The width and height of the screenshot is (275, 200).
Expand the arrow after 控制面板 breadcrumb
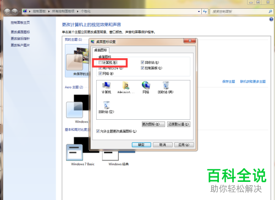[49, 12]
